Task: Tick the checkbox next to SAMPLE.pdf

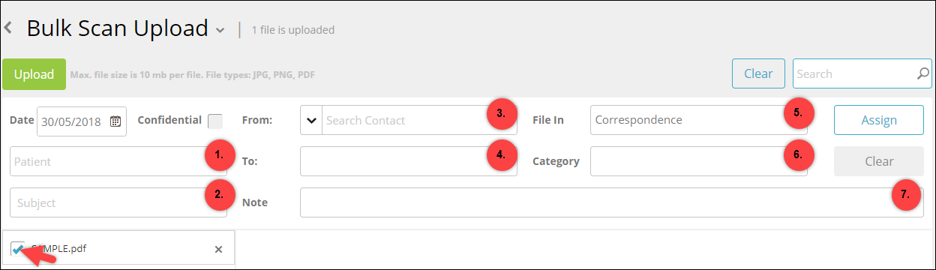Action: point(18,248)
